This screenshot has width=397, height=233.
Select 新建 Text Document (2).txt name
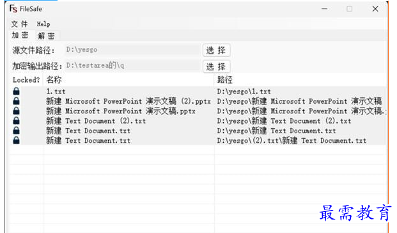[96, 121]
